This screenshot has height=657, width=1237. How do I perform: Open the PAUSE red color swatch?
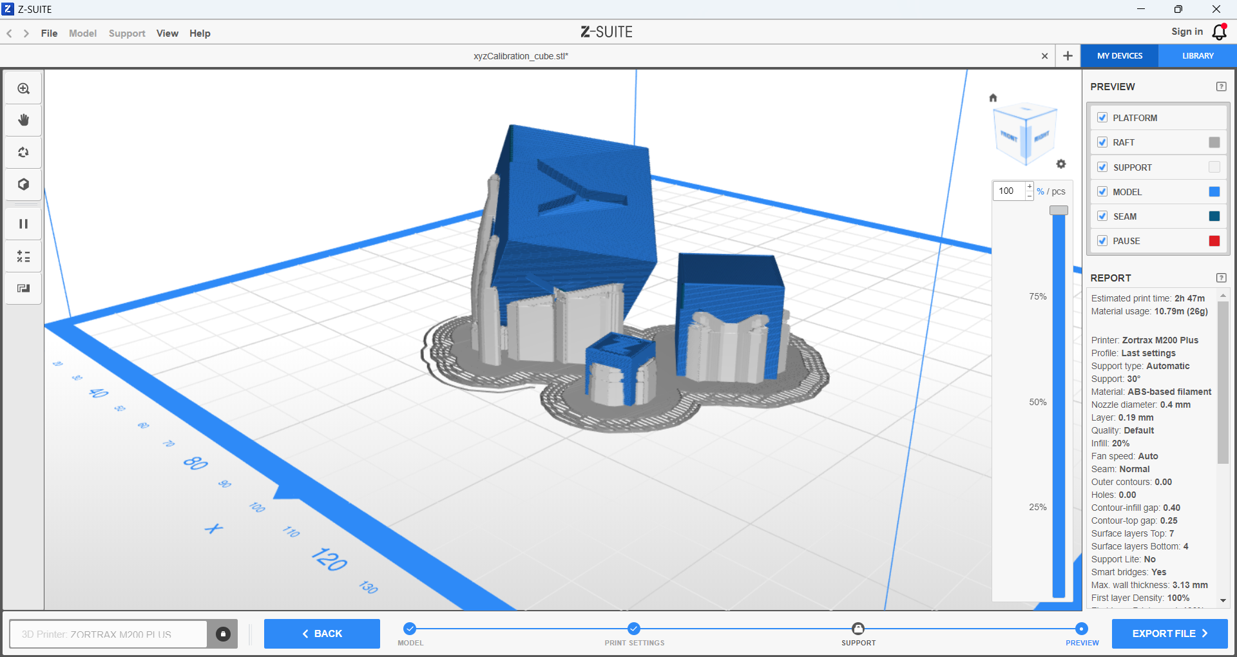1214,241
